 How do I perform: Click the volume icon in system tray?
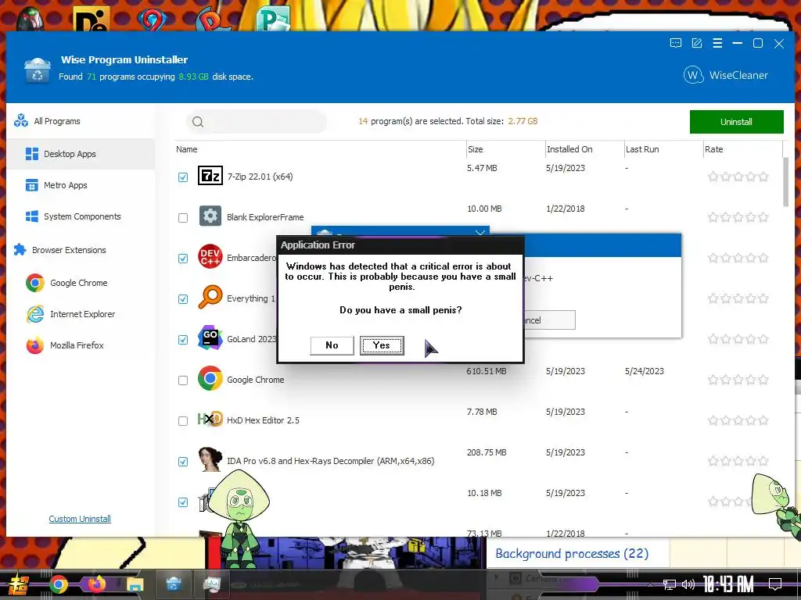(x=688, y=584)
